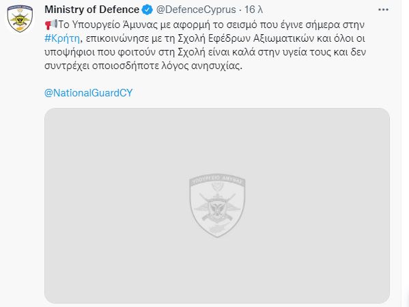Open the Ministry of Defence display name link
Image resolution: width=409 pixels, height=307 pixels.
(x=91, y=10)
